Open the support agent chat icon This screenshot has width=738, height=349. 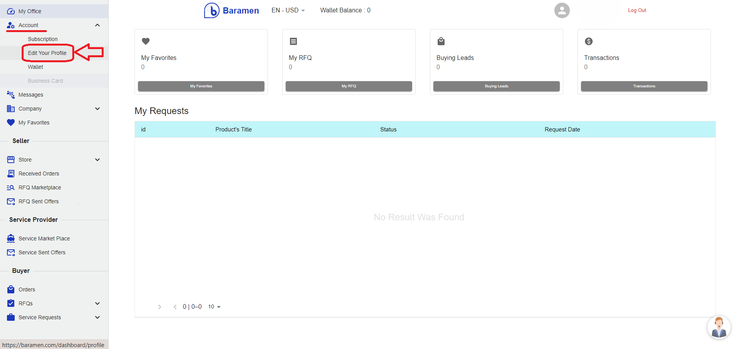pos(719,327)
